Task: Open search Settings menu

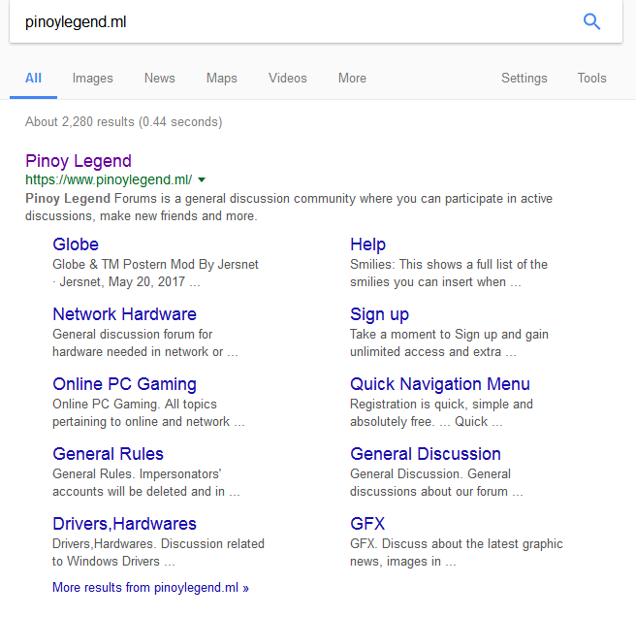Action: pyautogui.click(x=524, y=79)
